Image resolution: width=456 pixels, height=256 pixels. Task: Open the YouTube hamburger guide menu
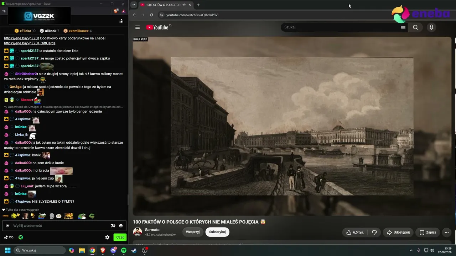click(138, 27)
